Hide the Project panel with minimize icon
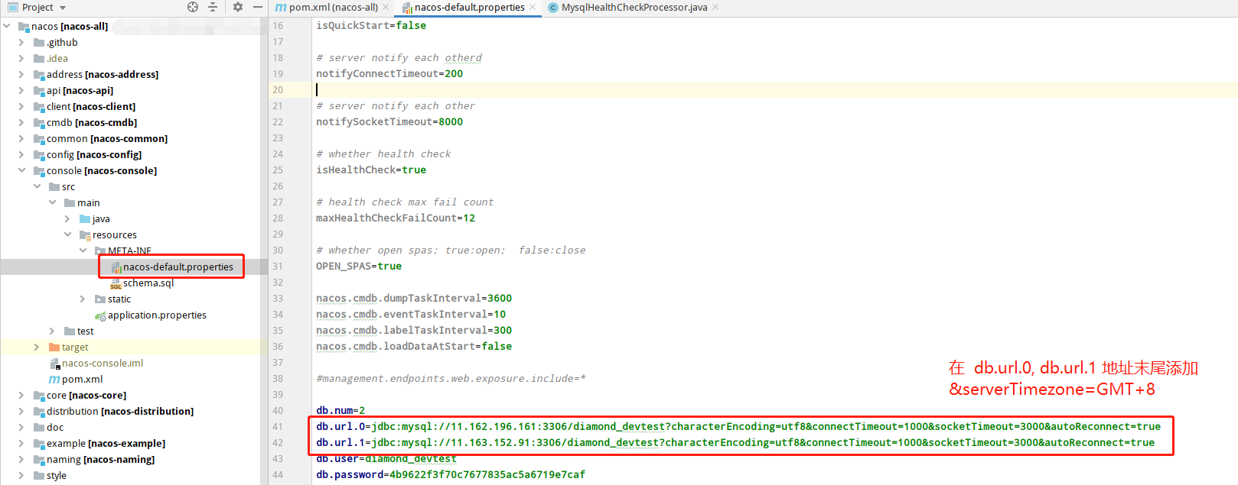This screenshot has height=485, width=1238. 258,7
